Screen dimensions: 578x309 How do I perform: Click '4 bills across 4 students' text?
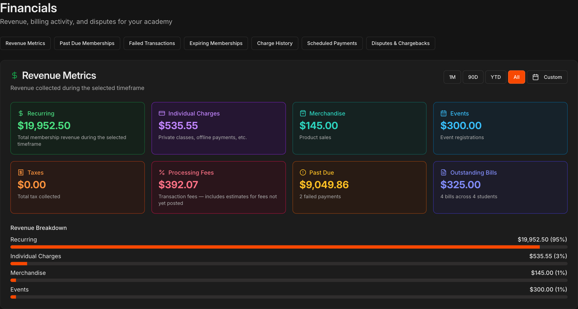coord(469,197)
